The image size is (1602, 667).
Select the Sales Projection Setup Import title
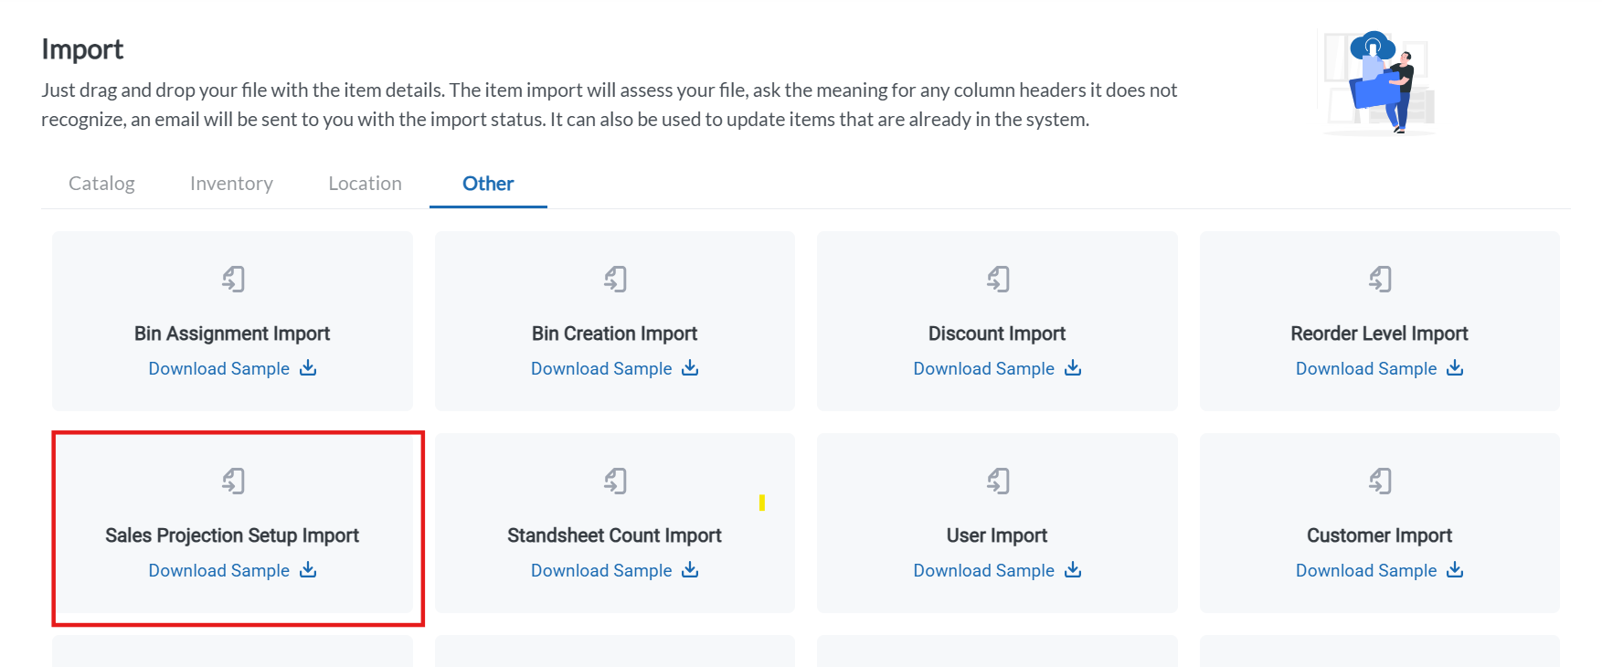232,535
